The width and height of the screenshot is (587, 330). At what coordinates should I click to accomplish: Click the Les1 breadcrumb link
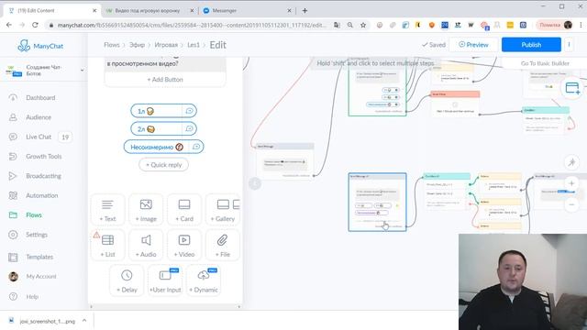pos(194,45)
